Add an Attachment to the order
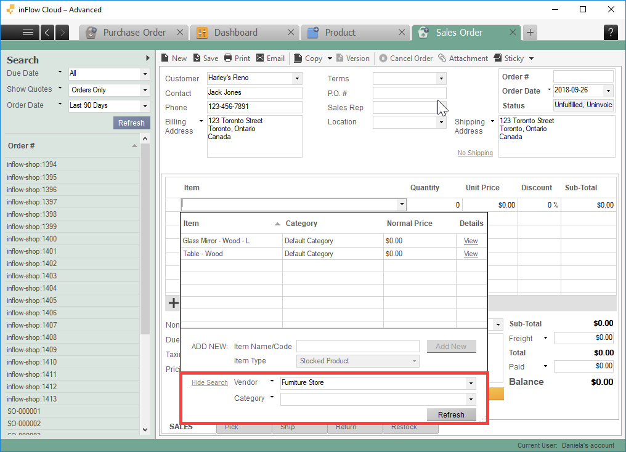This screenshot has width=626, height=452. [x=463, y=58]
